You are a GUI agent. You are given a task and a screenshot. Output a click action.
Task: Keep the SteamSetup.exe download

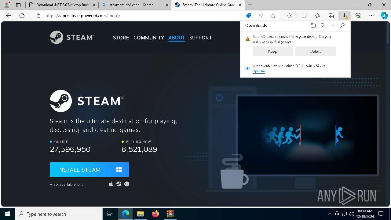272,51
